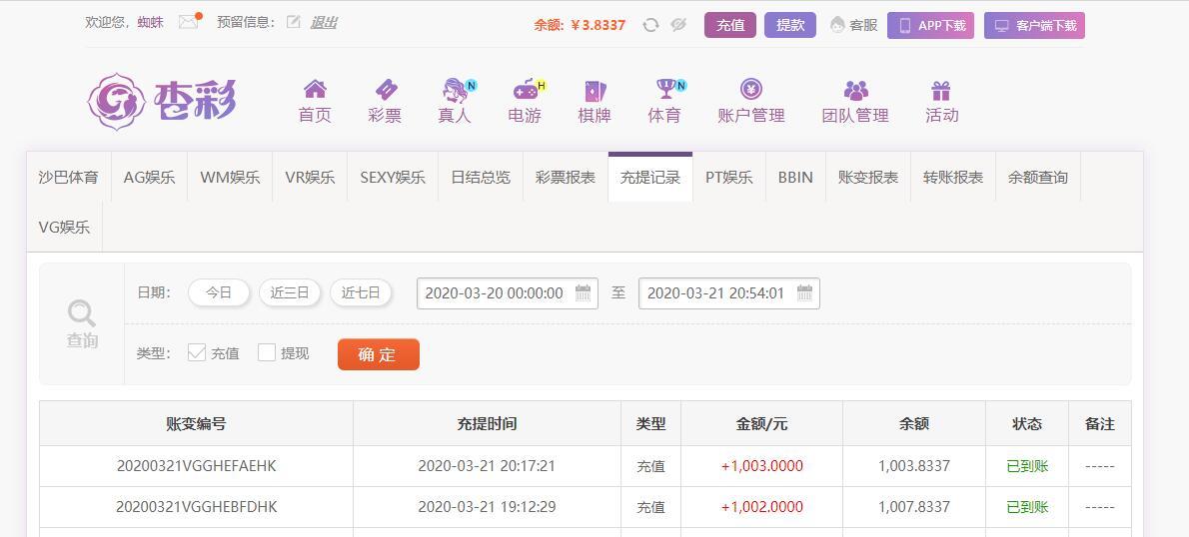Open the 电游 video games section
Viewport: 1189px width, 537px height.
click(x=525, y=102)
